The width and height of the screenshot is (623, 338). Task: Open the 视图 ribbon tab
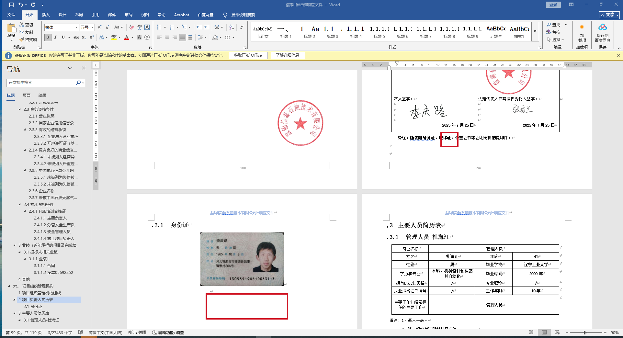point(145,15)
